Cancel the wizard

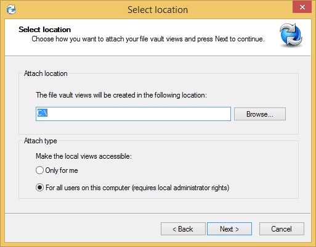click(282, 229)
